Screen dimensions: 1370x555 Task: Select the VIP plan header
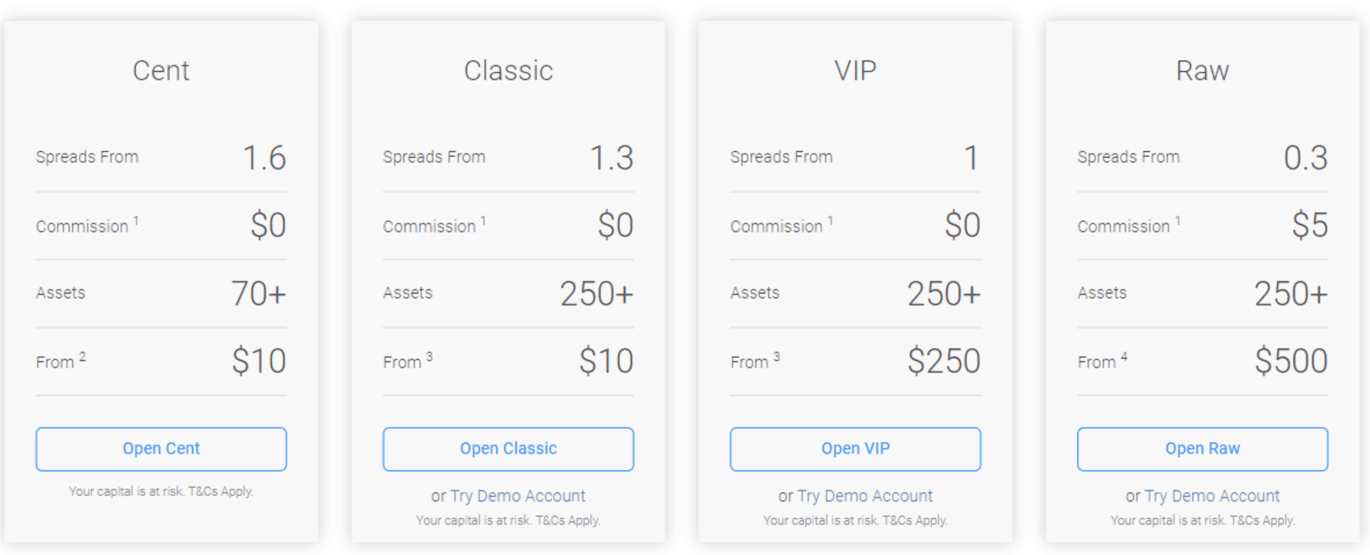point(854,70)
